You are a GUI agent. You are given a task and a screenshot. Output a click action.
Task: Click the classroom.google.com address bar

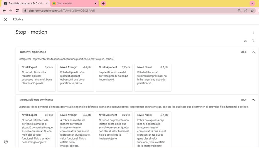[117, 11]
